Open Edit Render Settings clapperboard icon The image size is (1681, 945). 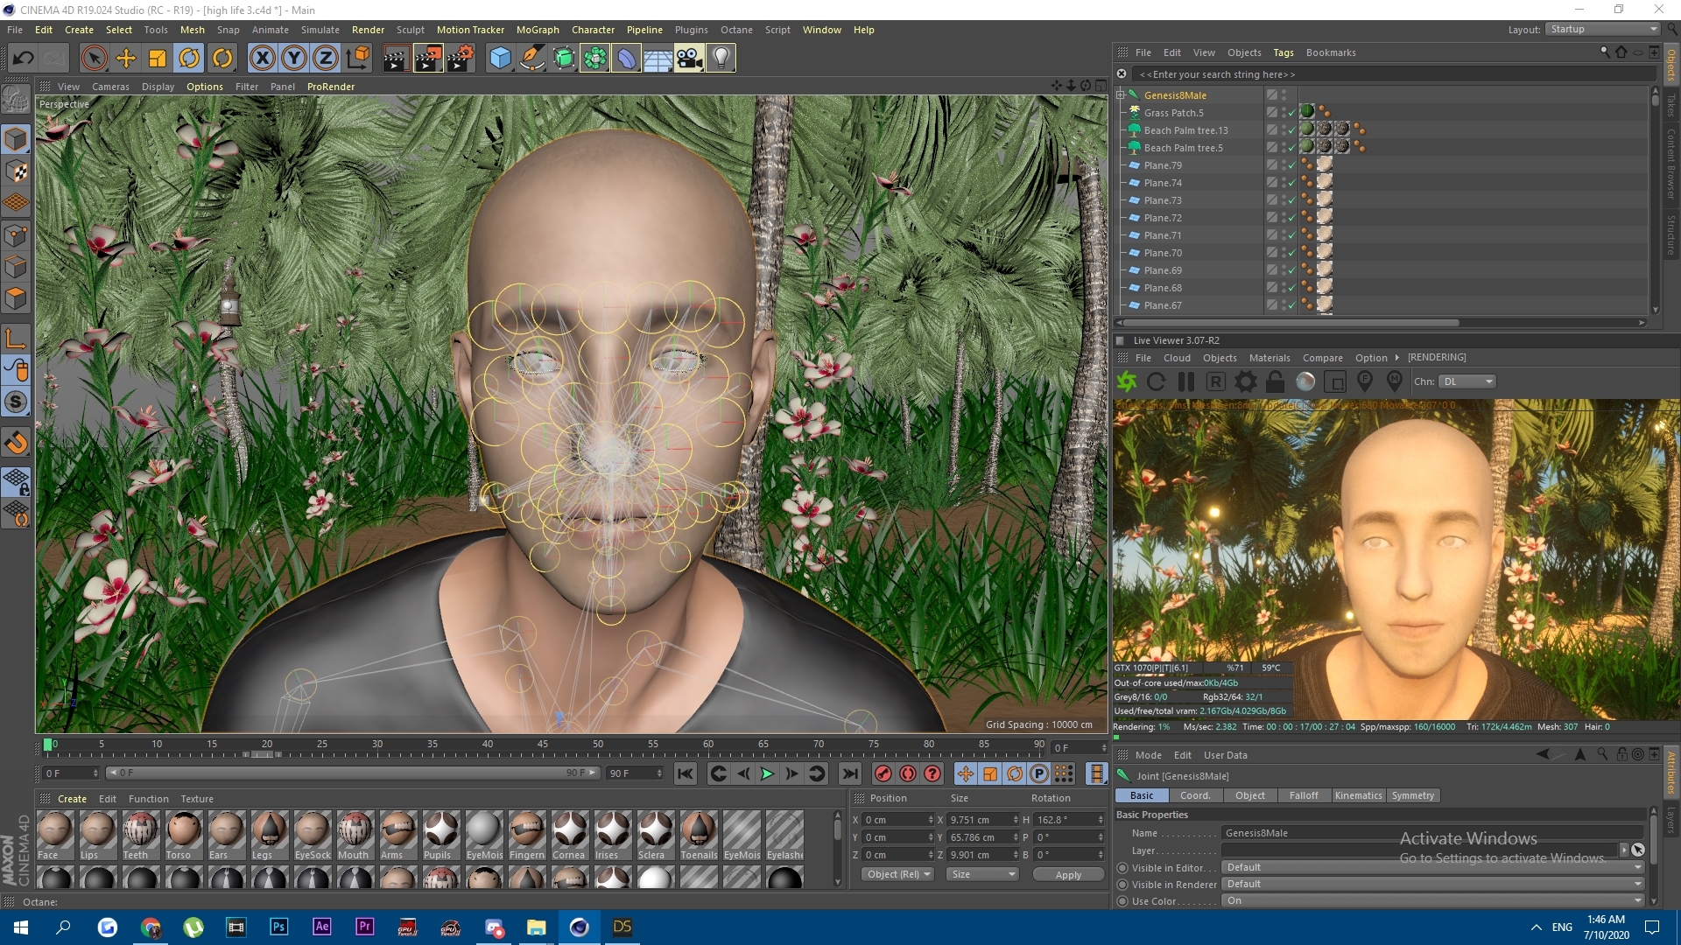[461, 59]
